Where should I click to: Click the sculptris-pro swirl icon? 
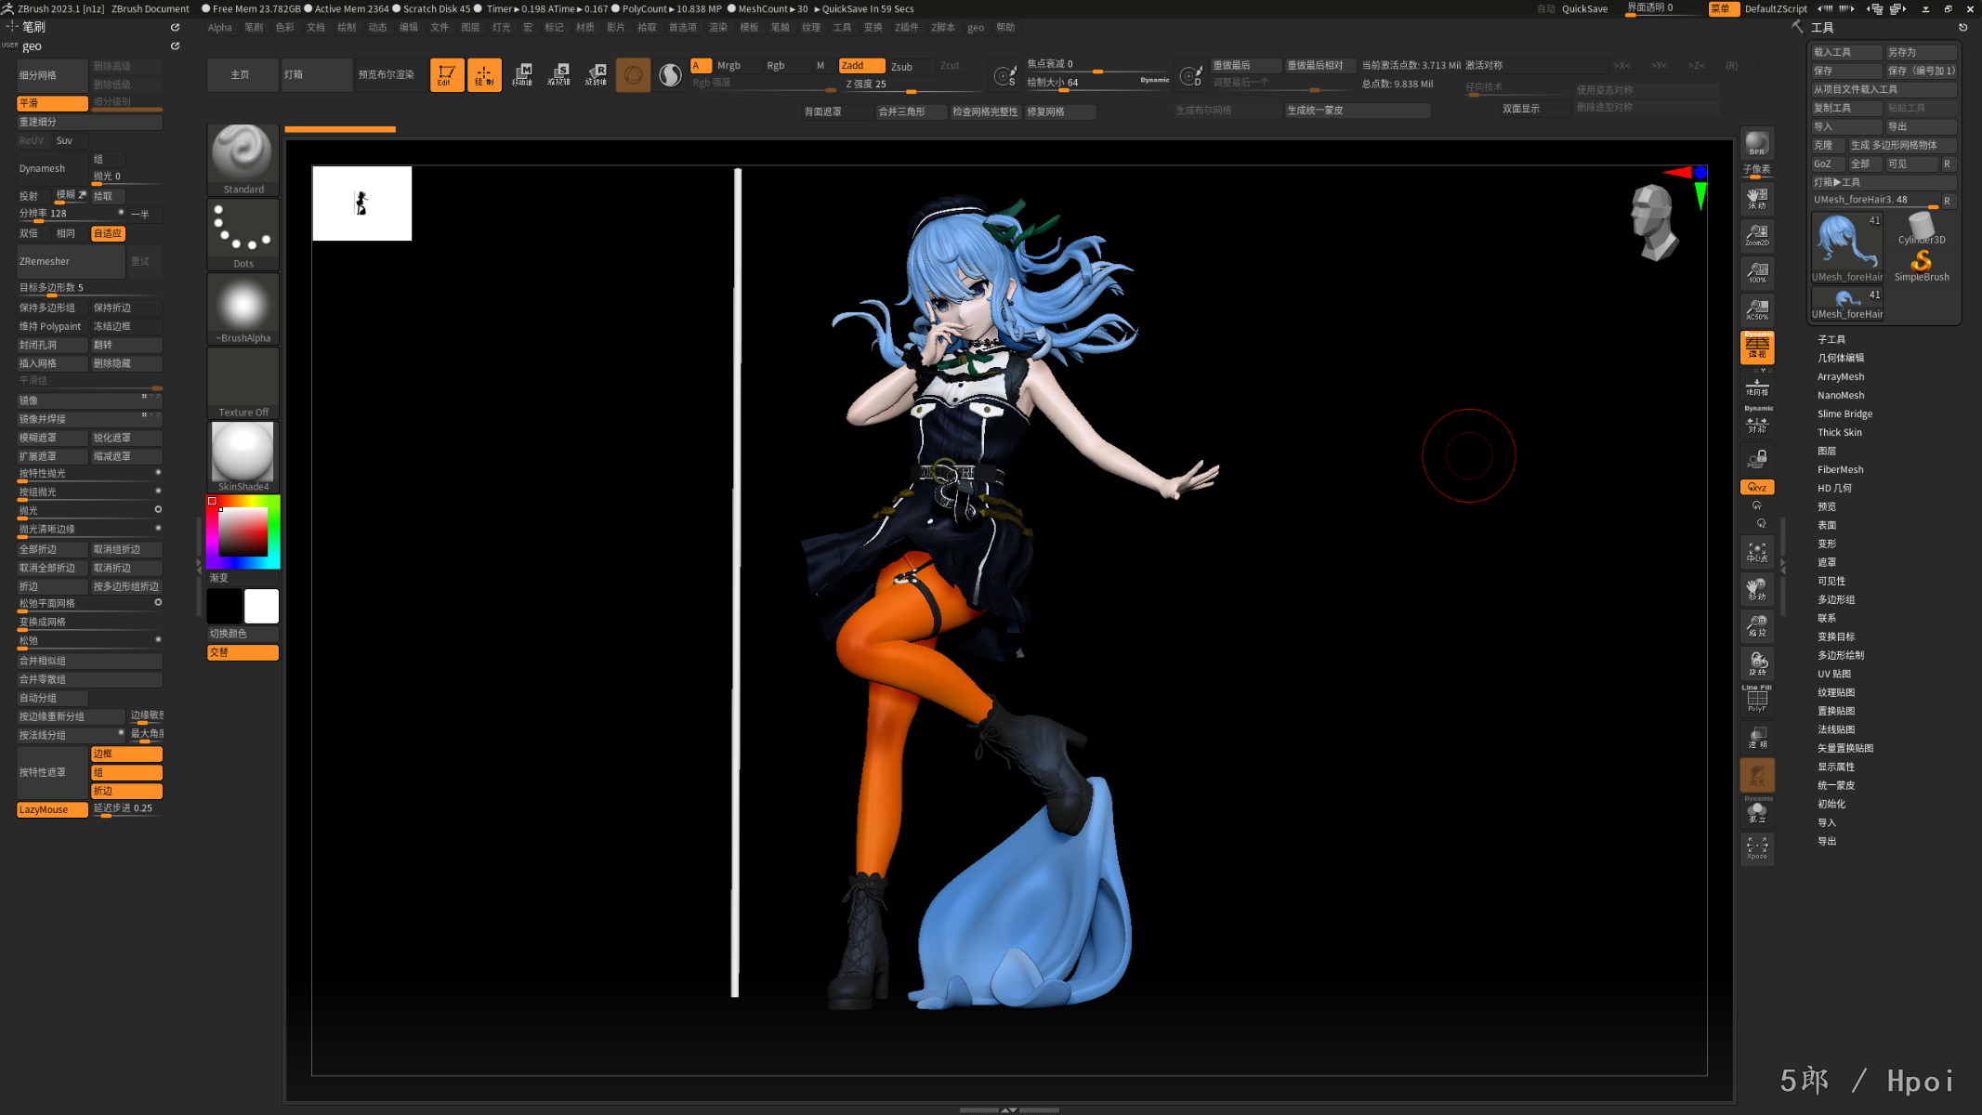point(670,74)
